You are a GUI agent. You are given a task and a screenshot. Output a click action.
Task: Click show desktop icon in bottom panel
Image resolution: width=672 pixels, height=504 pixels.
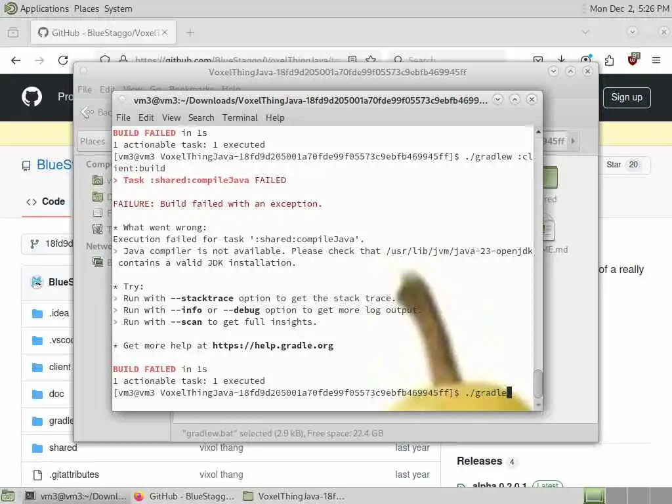[9, 496]
